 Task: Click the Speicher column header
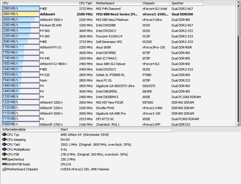click(x=177, y=3)
